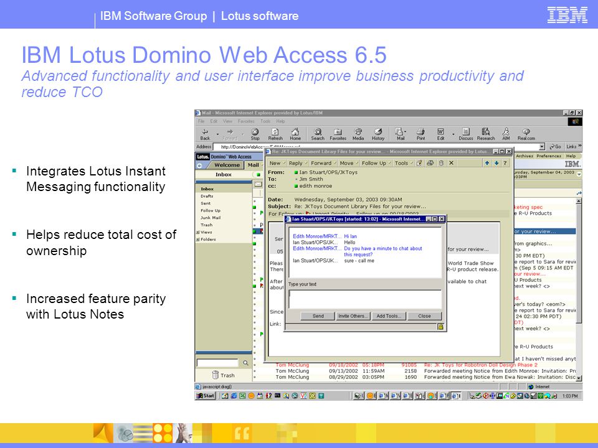Click the AIM icon in browser toolbar
Viewport: 598px width, 448px height.
click(506, 134)
